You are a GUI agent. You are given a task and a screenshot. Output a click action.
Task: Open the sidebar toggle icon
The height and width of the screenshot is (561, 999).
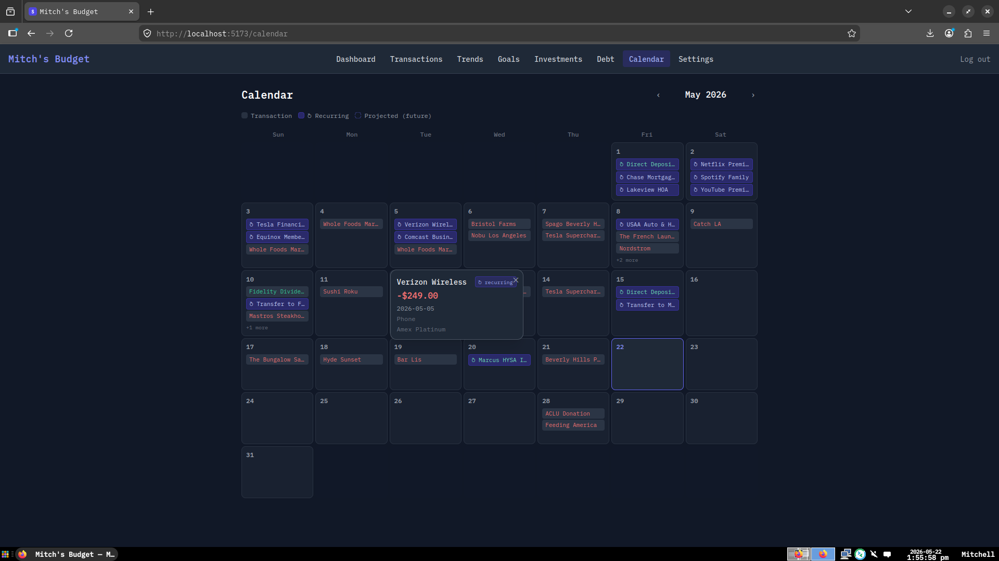(12, 33)
